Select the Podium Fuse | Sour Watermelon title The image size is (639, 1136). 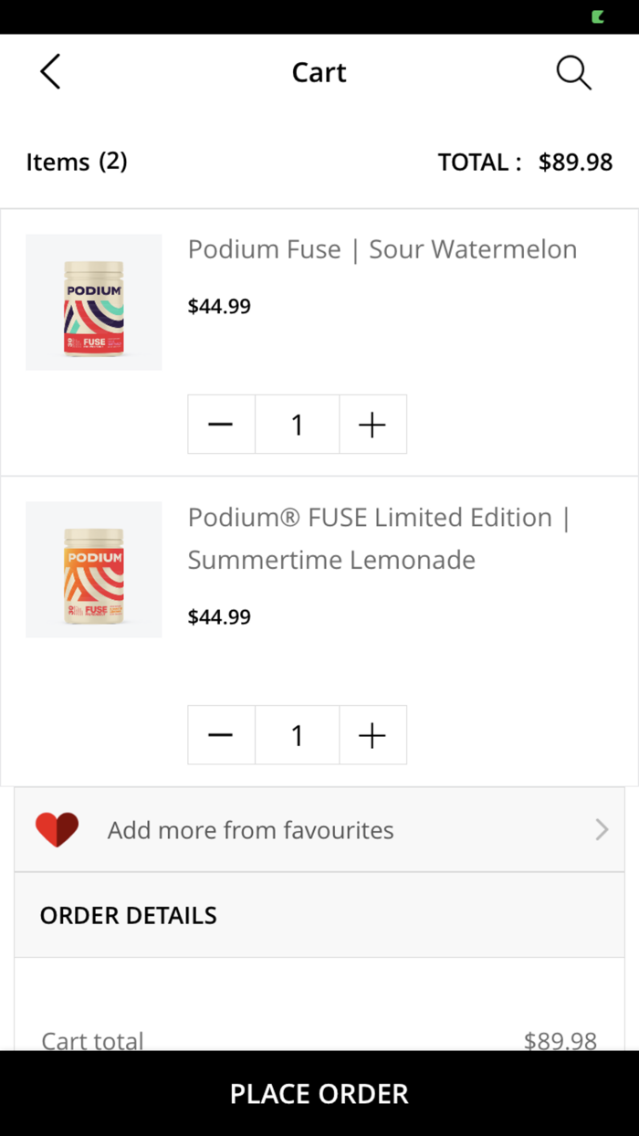(x=382, y=249)
